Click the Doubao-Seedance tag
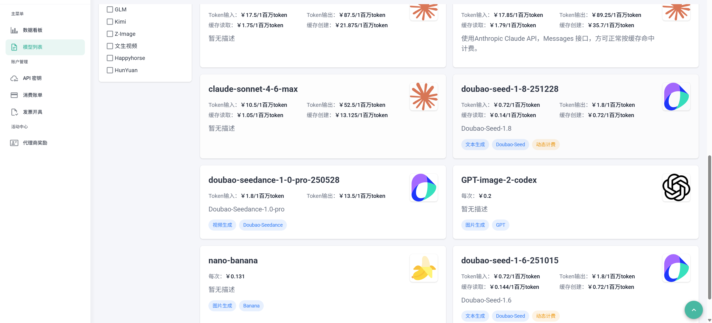This screenshot has height=323, width=712. click(x=263, y=225)
